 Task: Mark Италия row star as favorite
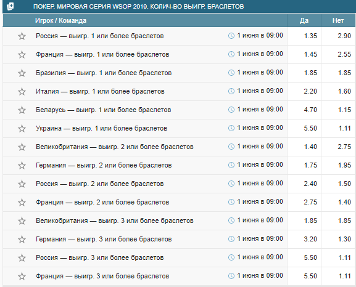tap(22, 92)
